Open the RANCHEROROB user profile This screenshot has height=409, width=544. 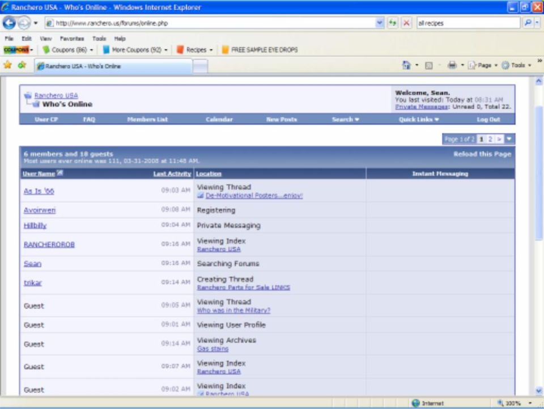coord(49,244)
